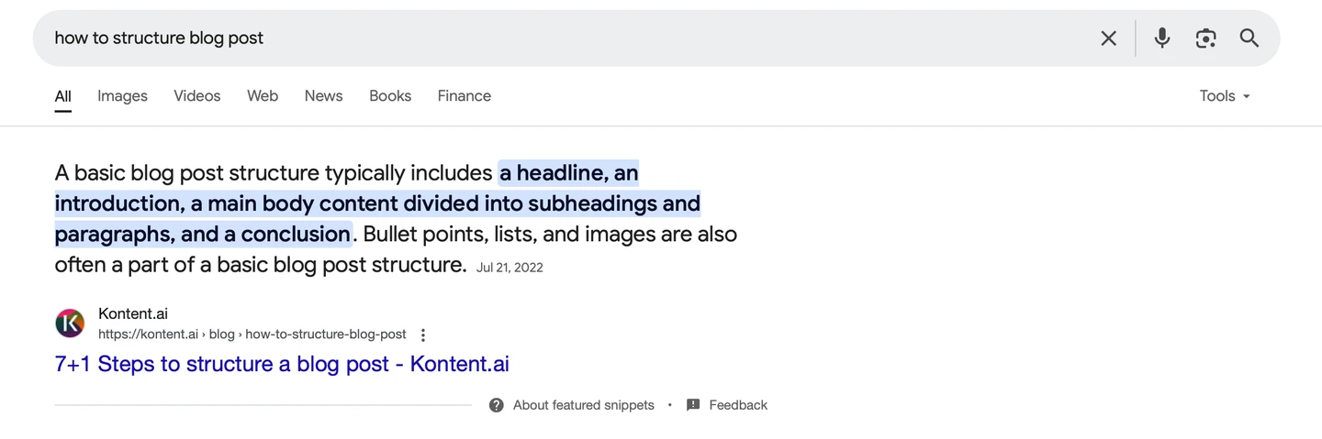Select the All results tab
Screen dimensions: 1322x439
click(62, 96)
